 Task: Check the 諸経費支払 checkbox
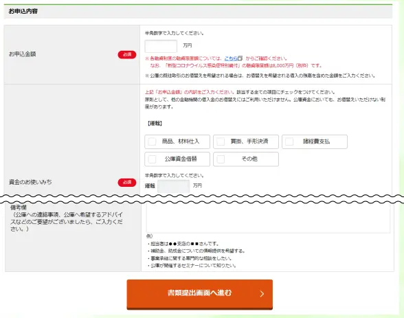coord(289,141)
